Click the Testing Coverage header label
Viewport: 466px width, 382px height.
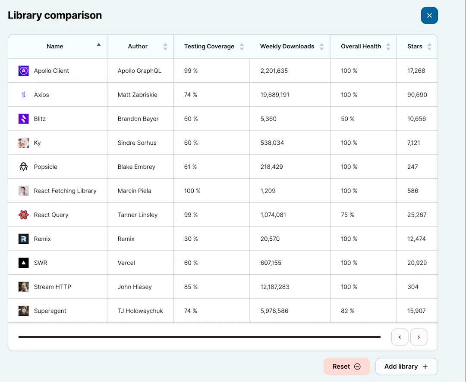209,46
